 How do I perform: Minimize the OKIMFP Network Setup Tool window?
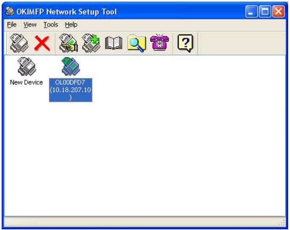click(251, 11)
